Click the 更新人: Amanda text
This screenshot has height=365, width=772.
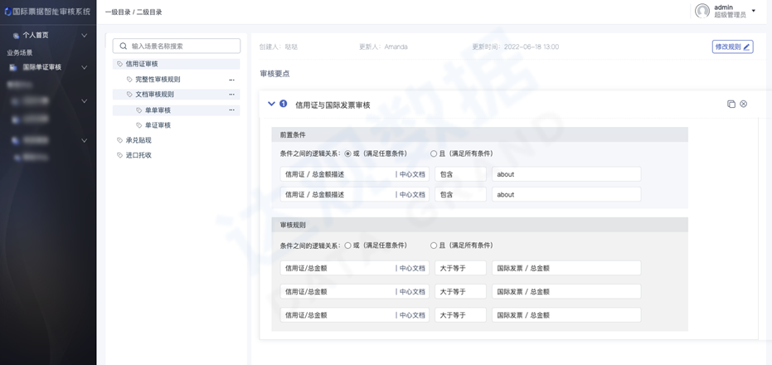(x=383, y=46)
